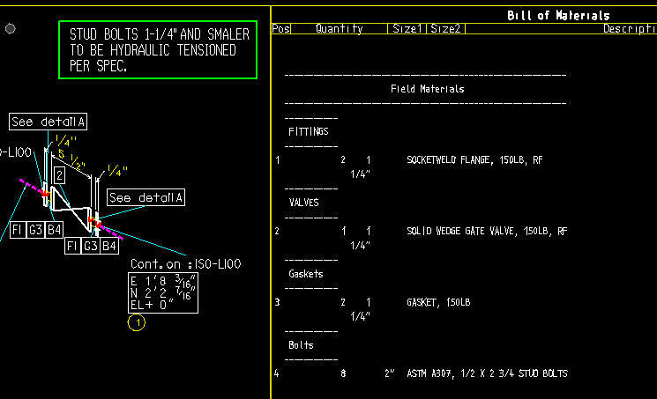Select the G3 tag above Cont. on text
This screenshot has width=657, height=399.
91,246
